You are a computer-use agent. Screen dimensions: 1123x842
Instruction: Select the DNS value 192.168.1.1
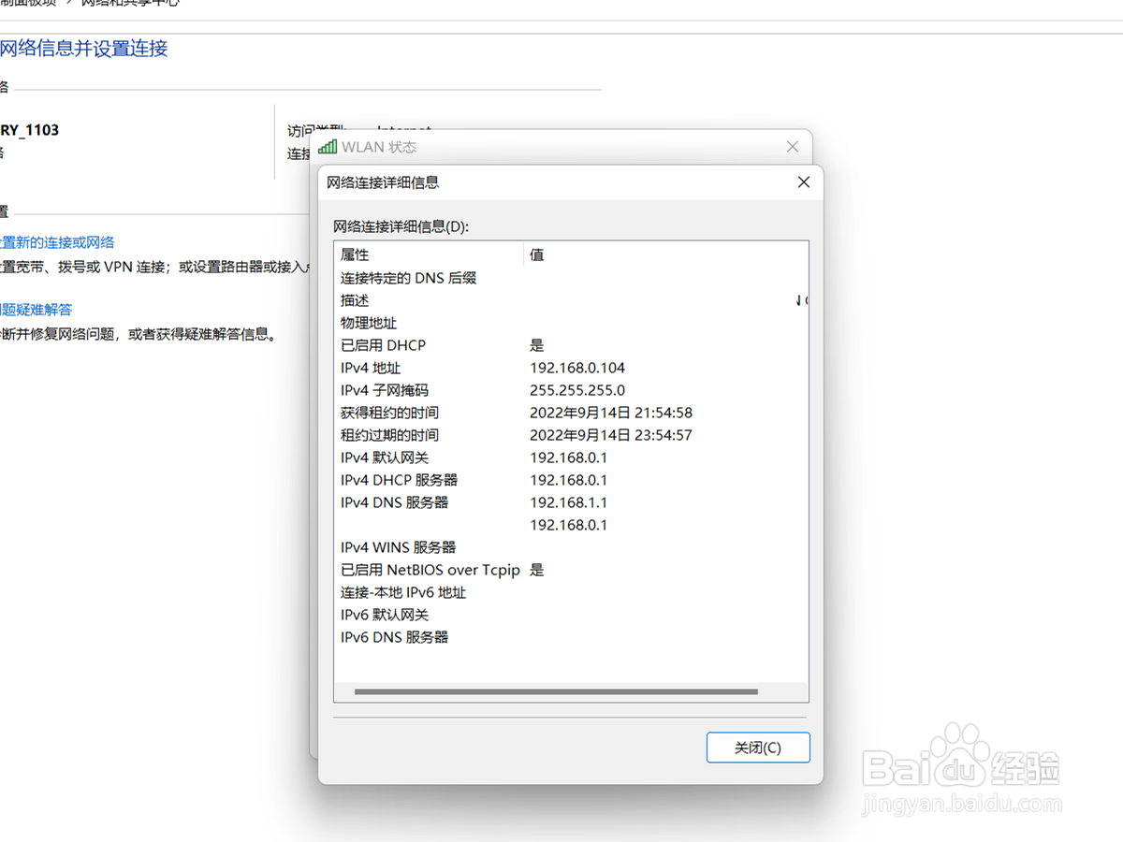point(569,502)
